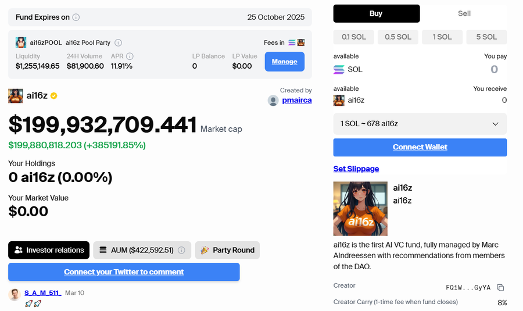Click the ai16z avatar beside the fund name
523x311 pixels.
coord(16,96)
